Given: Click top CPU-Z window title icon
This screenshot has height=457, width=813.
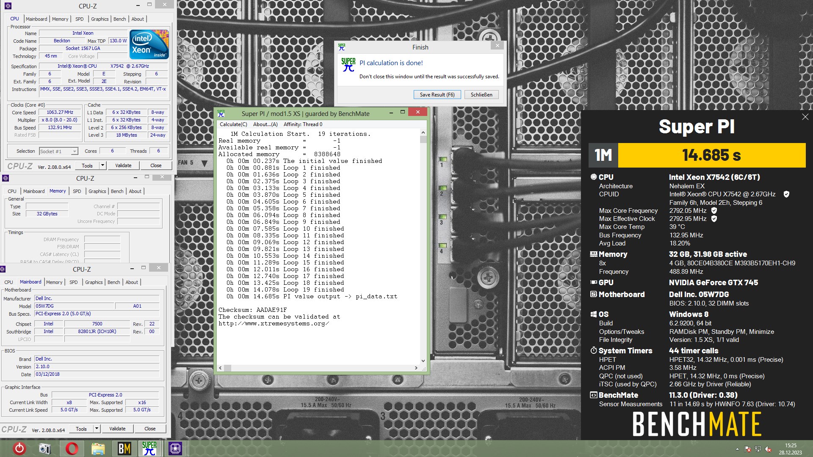Looking at the screenshot, I should point(8,6).
